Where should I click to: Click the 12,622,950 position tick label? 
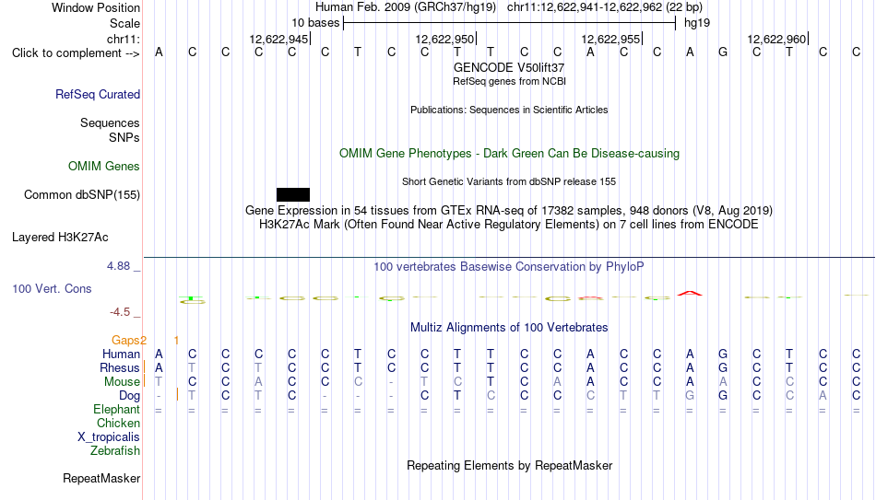(x=444, y=39)
